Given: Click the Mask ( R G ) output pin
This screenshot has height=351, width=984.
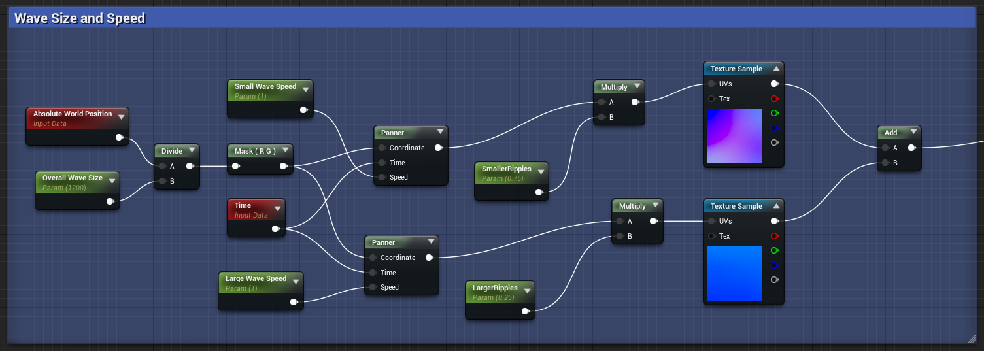Looking at the screenshot, I should tap(283, 166).
